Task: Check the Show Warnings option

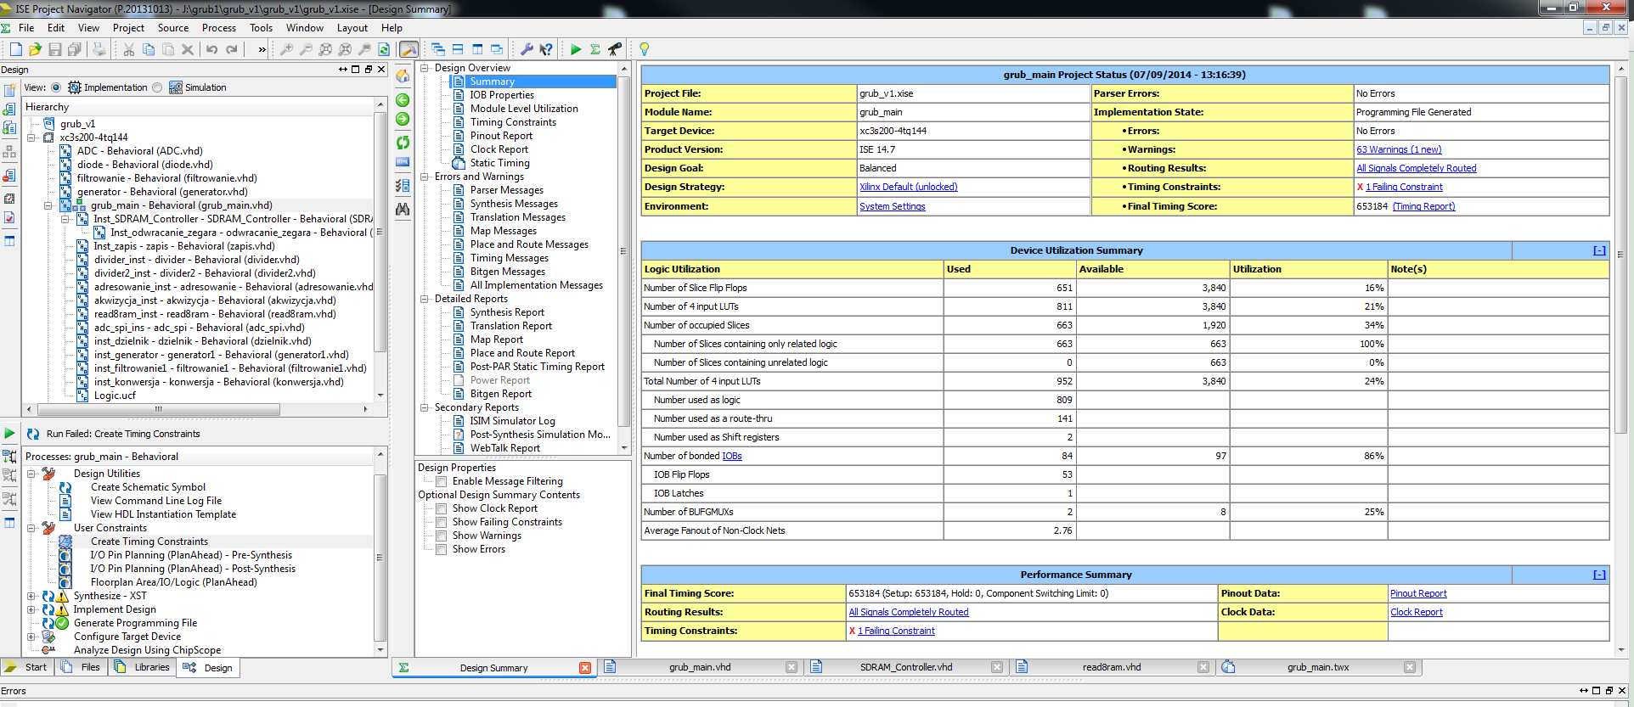Action: point(442,536)
